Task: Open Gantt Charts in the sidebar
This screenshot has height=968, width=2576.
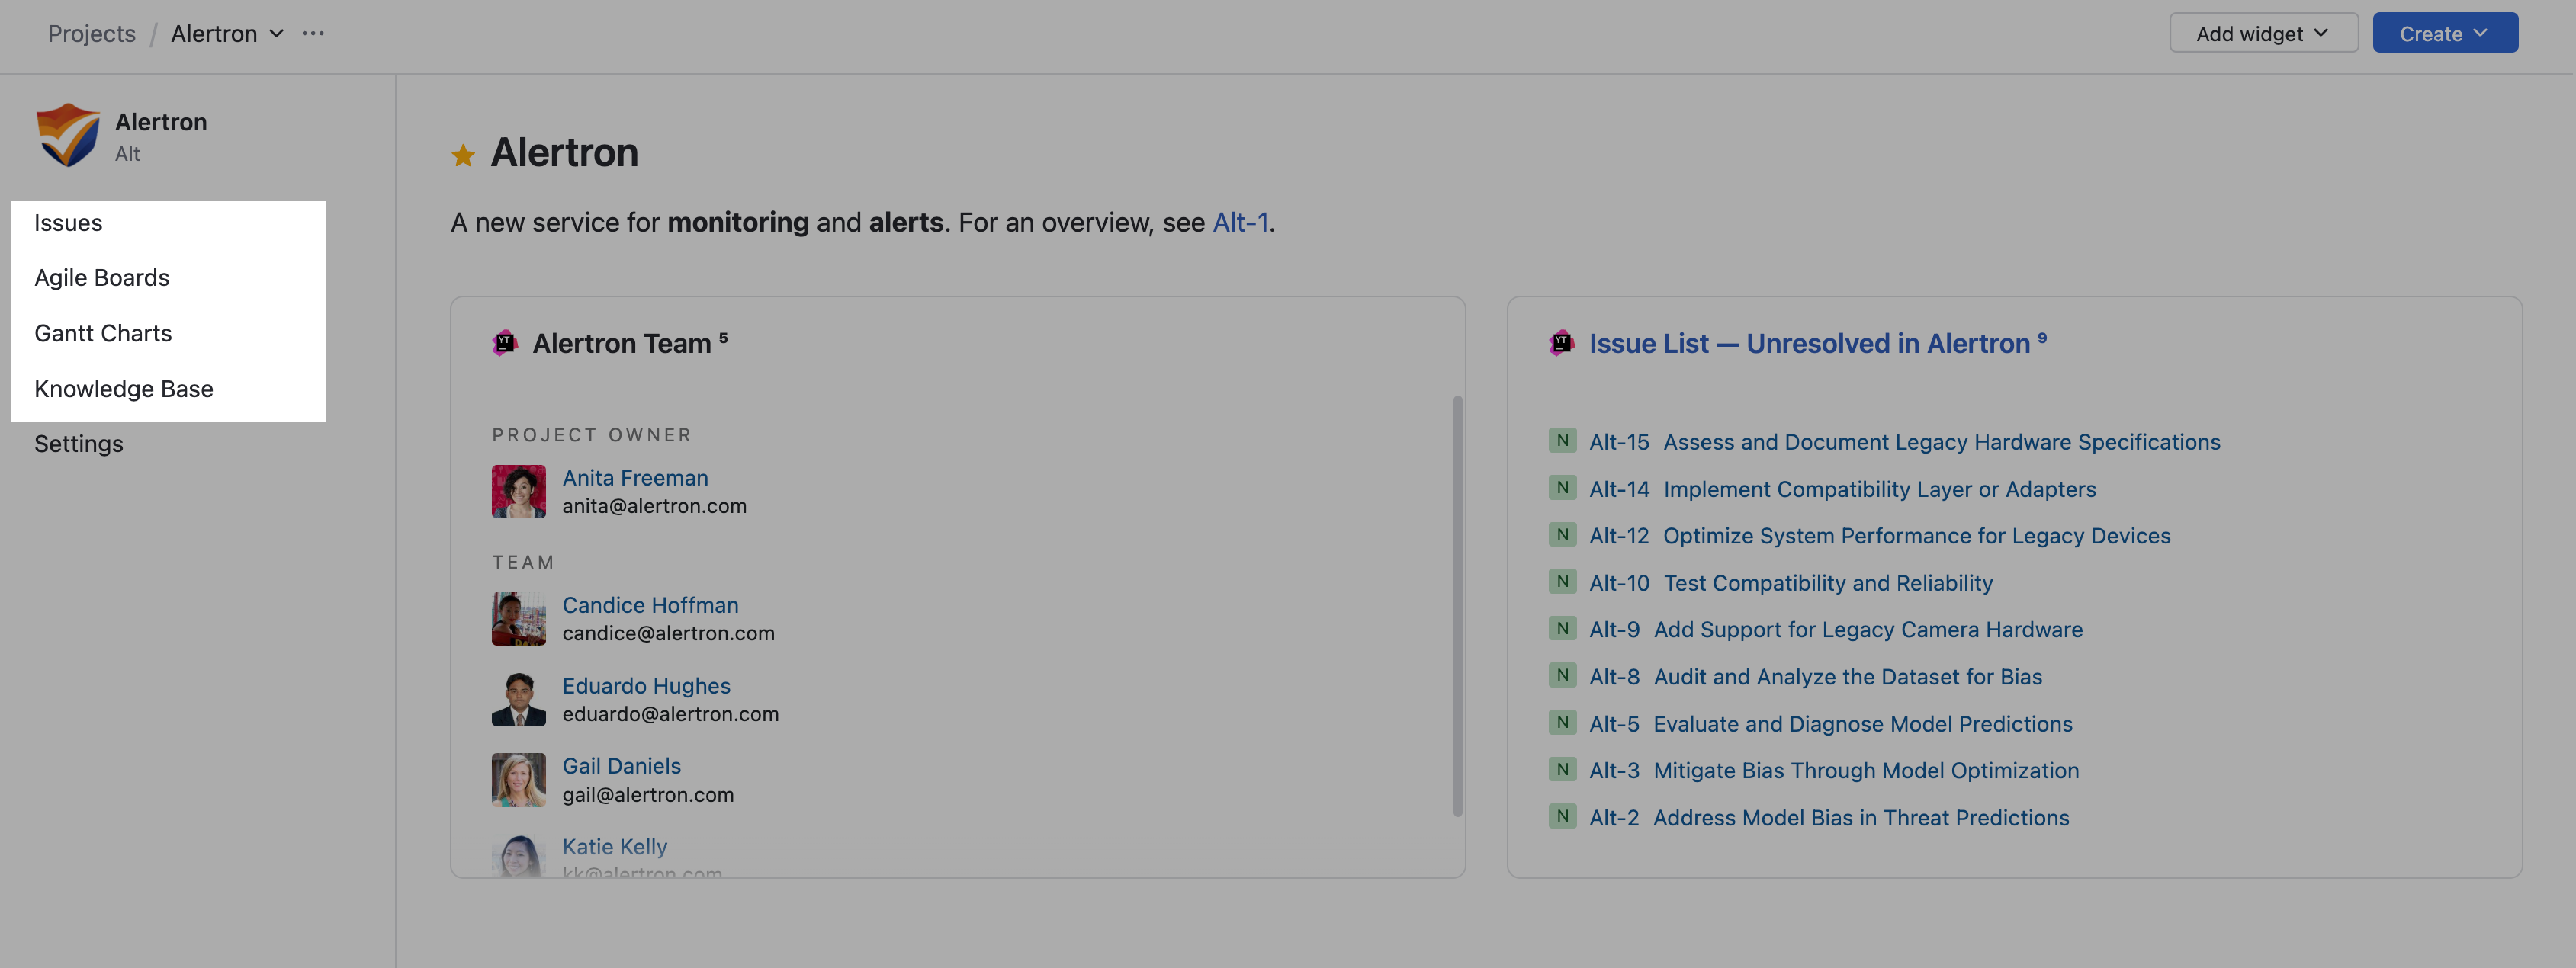Action: pos(103,333)
